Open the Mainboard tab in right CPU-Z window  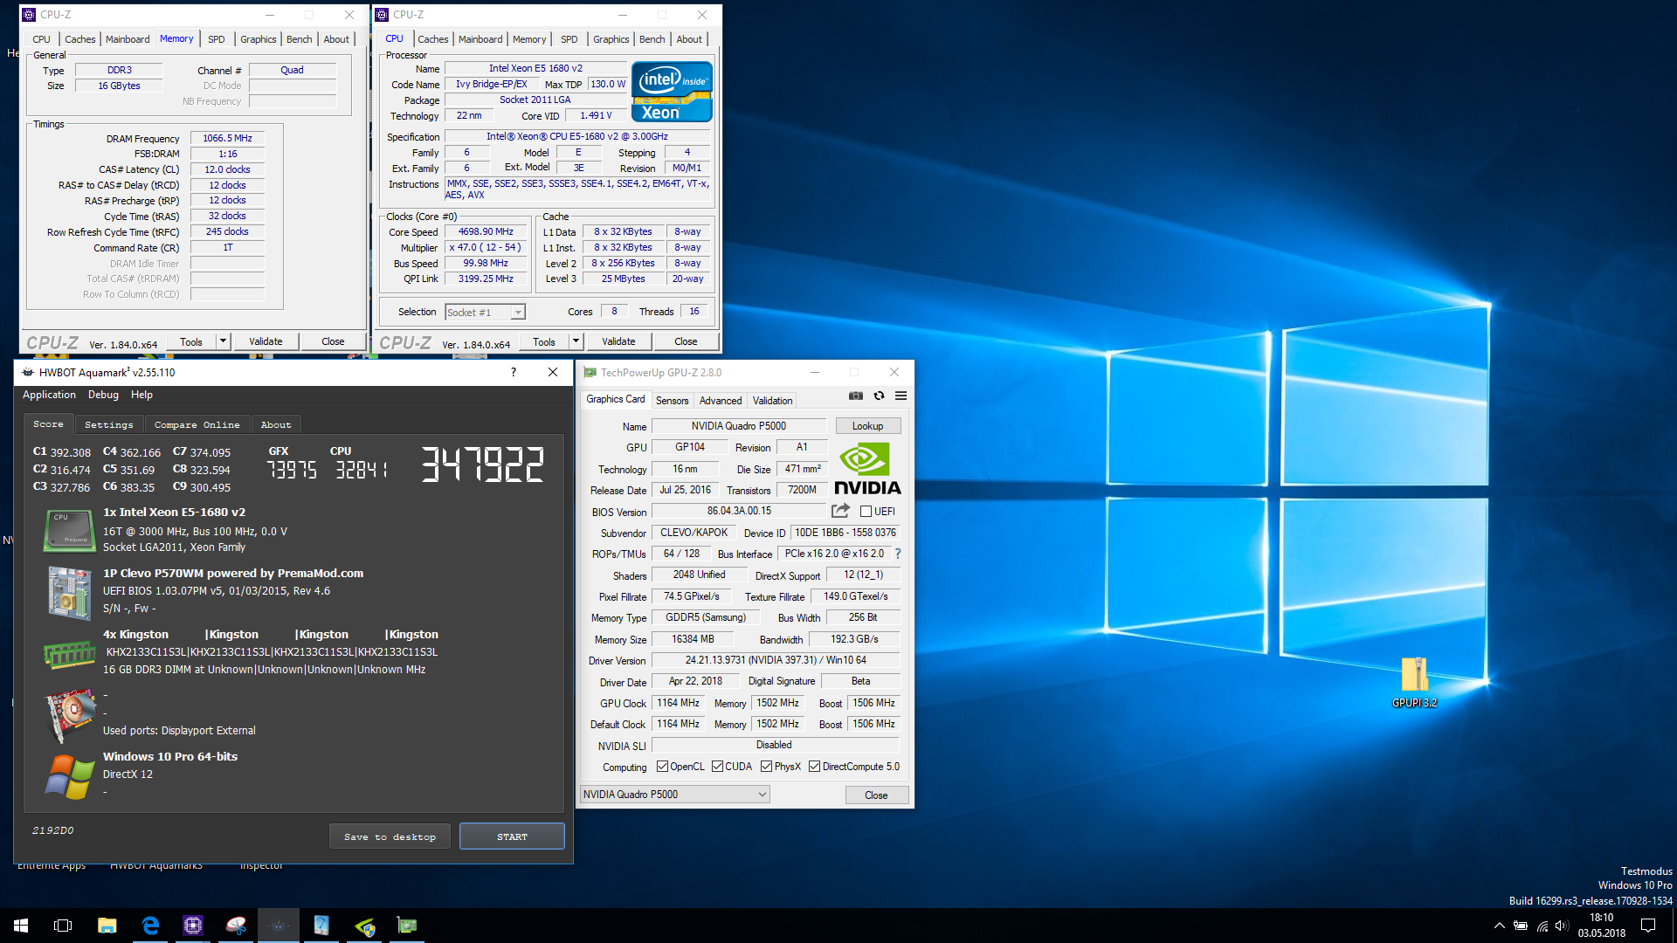coord(480,39)
